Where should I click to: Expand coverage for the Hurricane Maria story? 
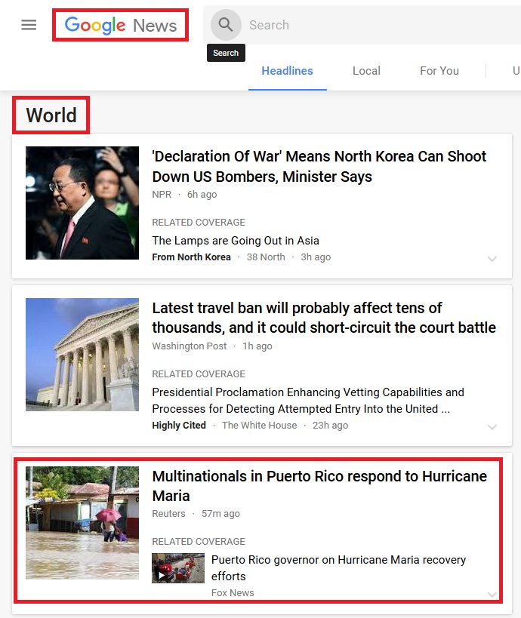[492, 595]
